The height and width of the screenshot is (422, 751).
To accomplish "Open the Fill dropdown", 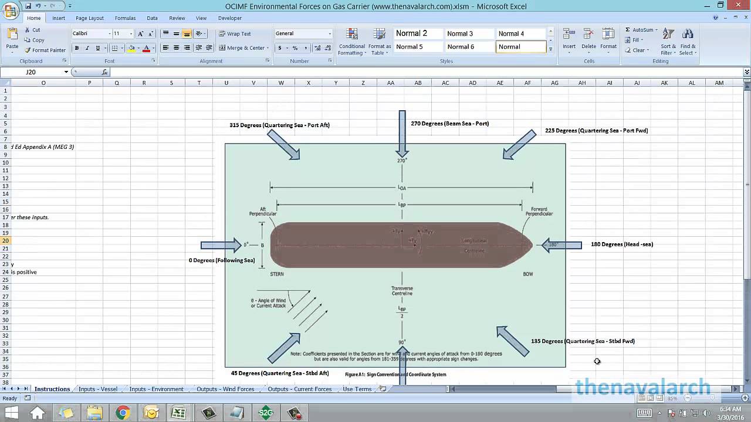I will pos(635,40).
